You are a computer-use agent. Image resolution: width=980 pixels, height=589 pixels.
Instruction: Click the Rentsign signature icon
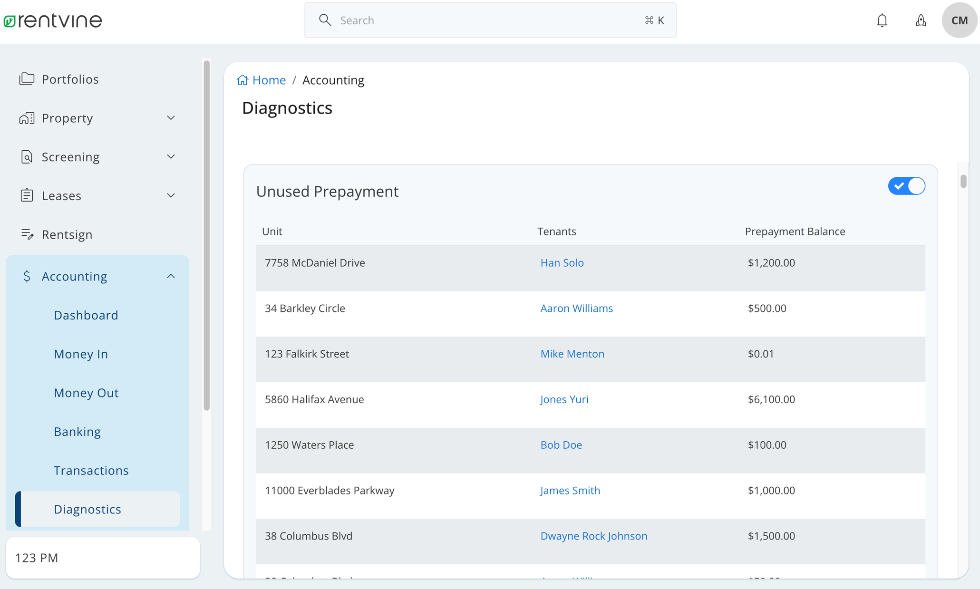pyautogui.click(x=27, y=234)
